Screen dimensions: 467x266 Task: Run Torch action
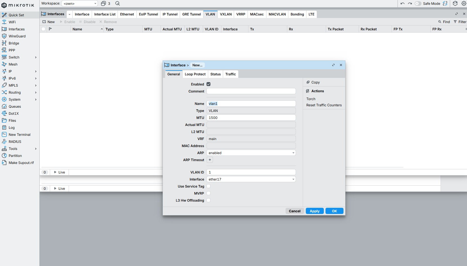coord(311,99)
